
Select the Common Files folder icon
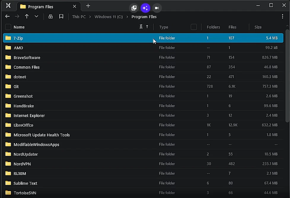click(x=8, y=67)
